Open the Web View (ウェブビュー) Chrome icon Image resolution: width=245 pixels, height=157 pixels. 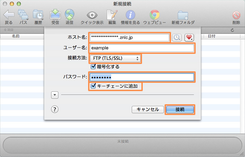click(x=154, y=15)
